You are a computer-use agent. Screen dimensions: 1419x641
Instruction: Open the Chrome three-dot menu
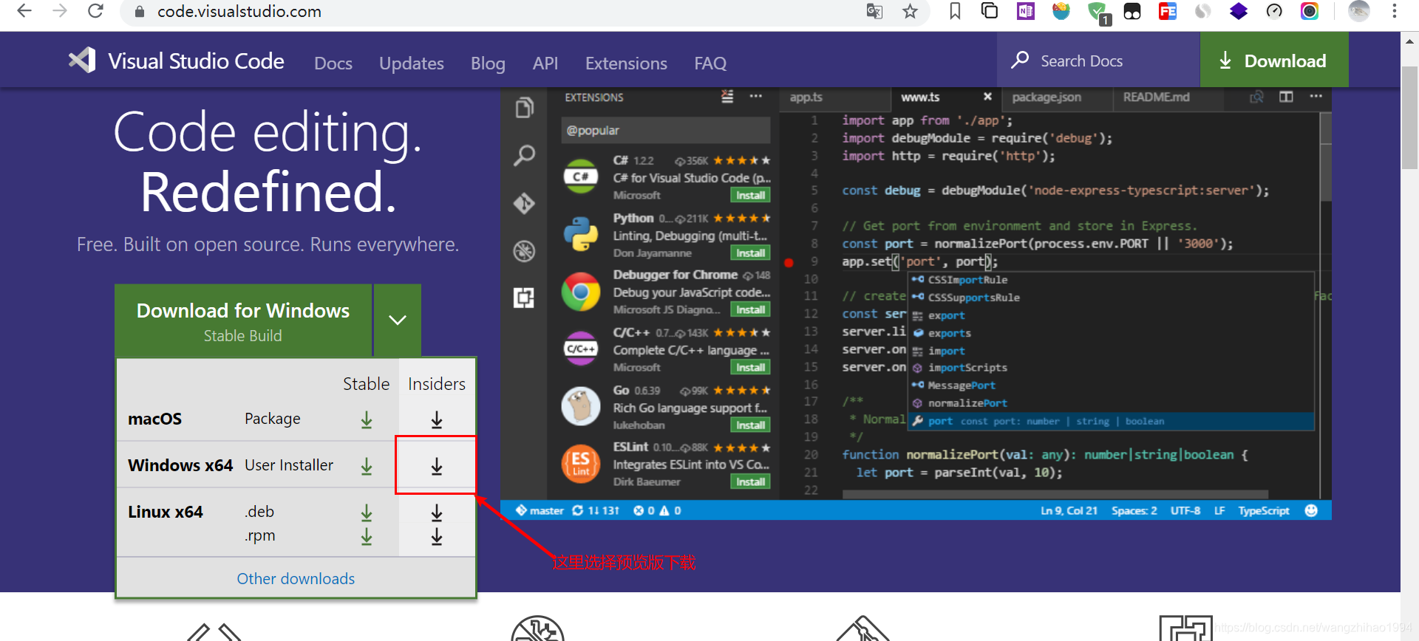pyautogui.click(x=1394, y=11)
